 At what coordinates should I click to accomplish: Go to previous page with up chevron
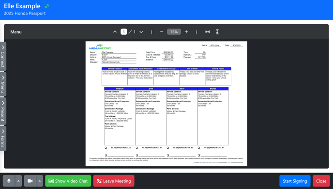click(x=115, y=32)
